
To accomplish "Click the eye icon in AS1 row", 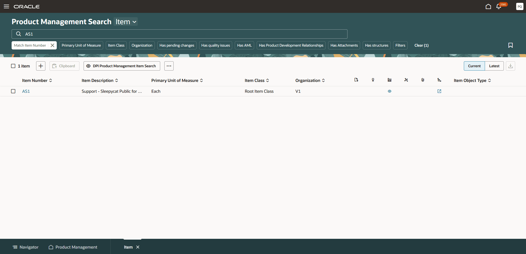I will (390, 91).
